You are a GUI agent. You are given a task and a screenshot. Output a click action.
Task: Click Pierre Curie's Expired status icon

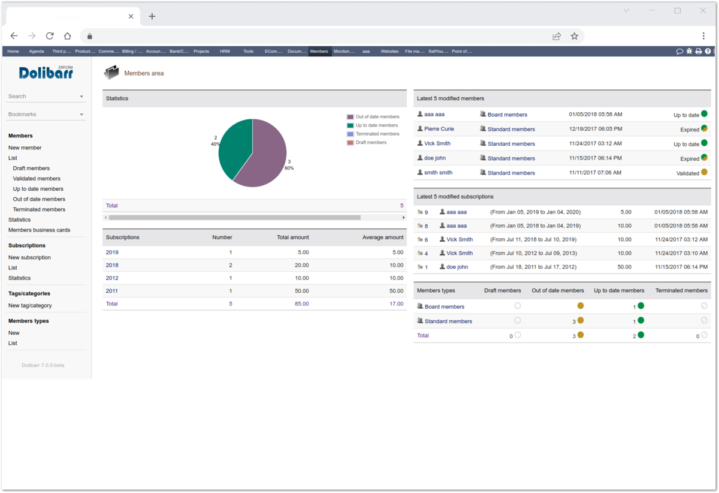coord(704,129)
